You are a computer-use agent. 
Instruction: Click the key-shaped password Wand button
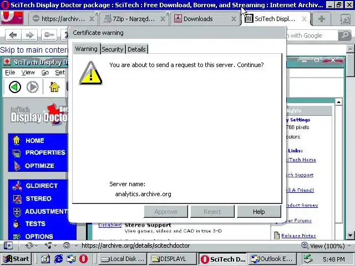(49, 35)
